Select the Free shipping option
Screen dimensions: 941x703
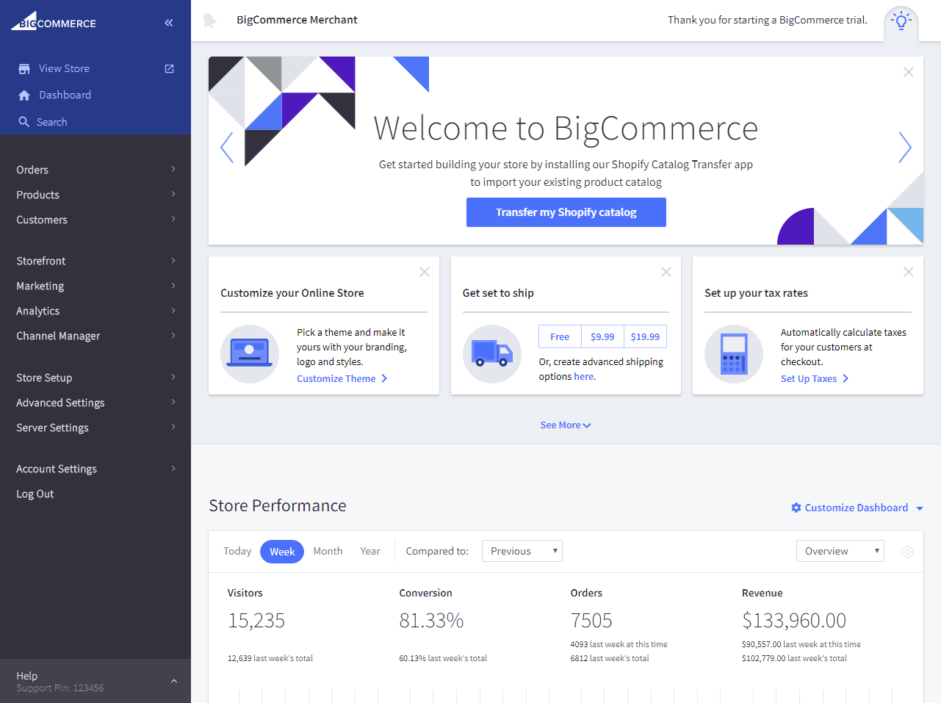(560, 336)
